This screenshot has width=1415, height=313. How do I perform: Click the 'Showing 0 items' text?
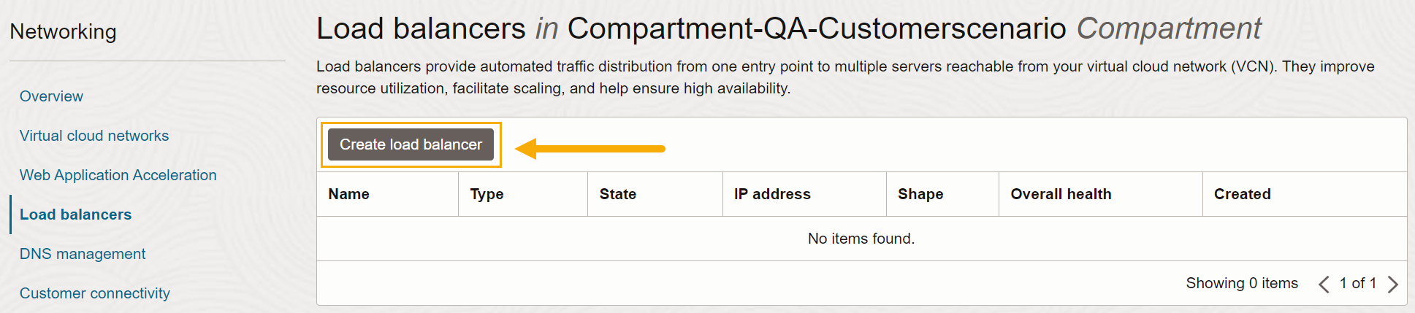pos(1241,283)
